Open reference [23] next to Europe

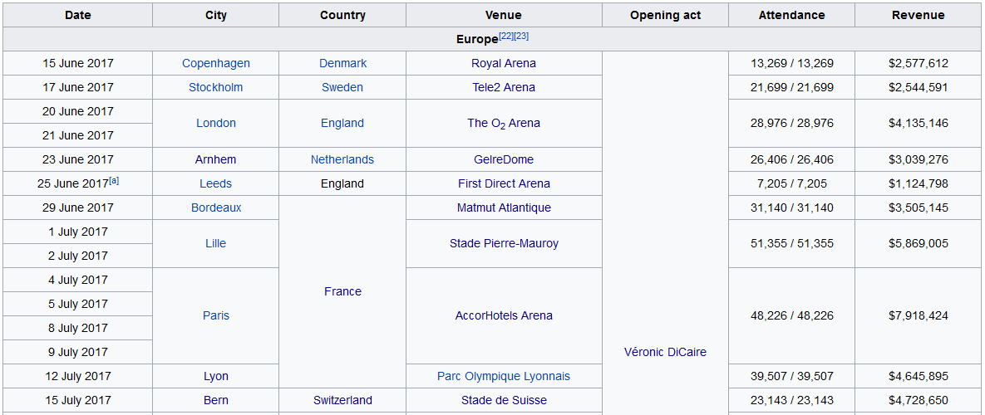click(x=521, y=36)
